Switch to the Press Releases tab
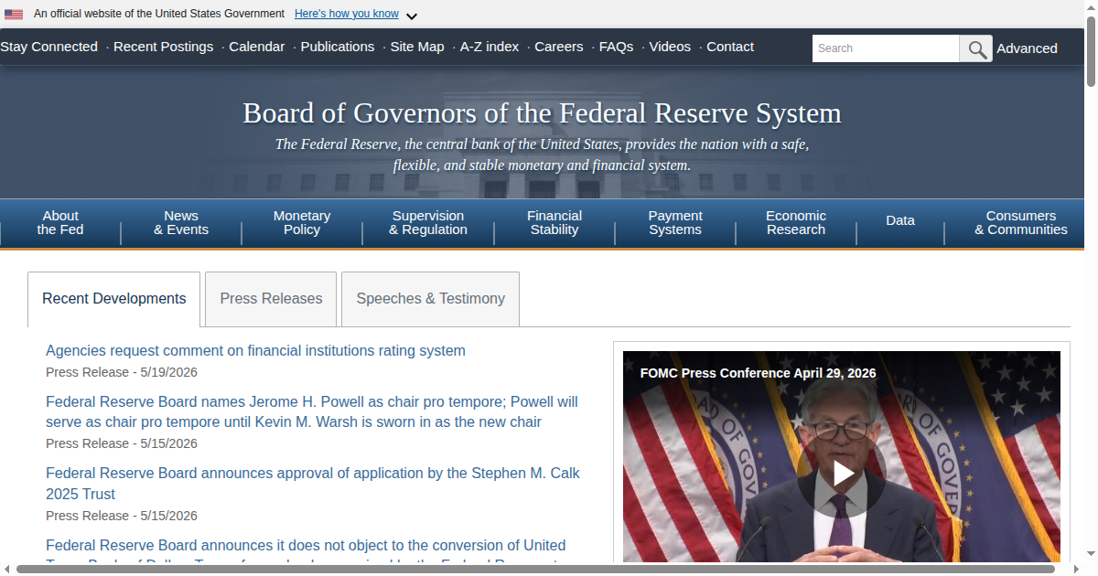The height and width of the screenshot is (576, 1098). 271,299
